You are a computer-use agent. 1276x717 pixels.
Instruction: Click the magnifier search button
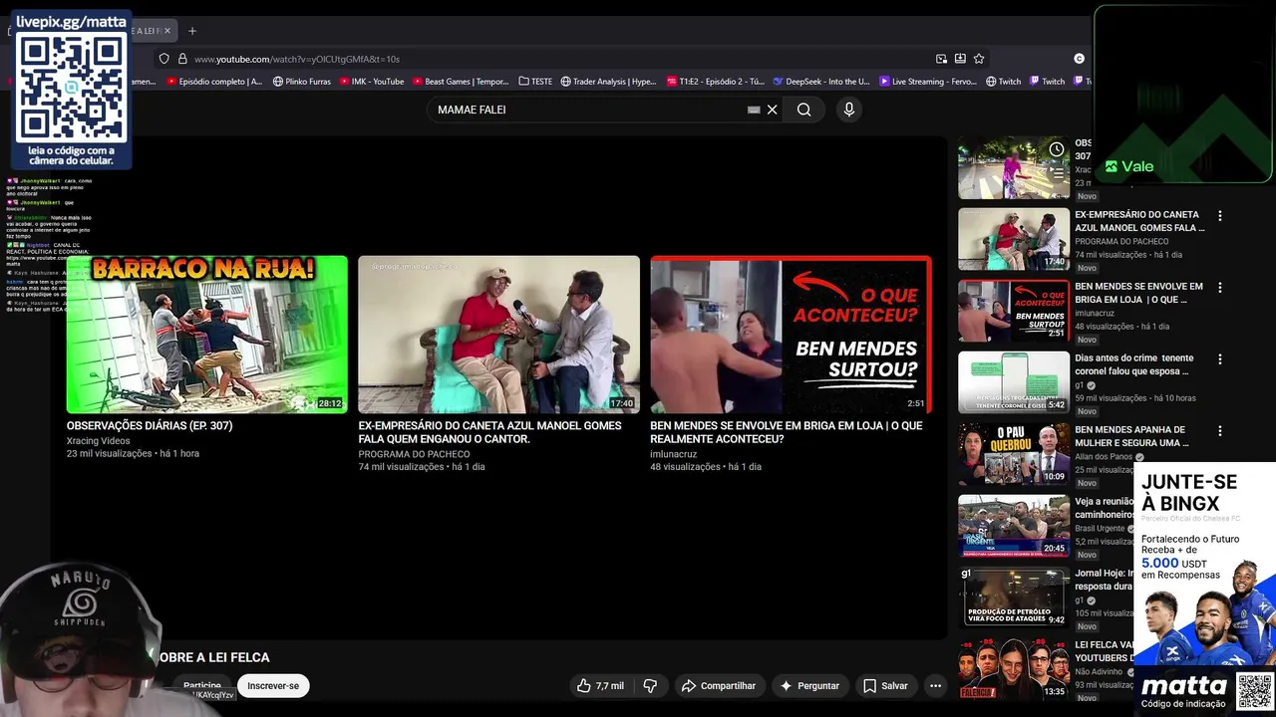803,110
